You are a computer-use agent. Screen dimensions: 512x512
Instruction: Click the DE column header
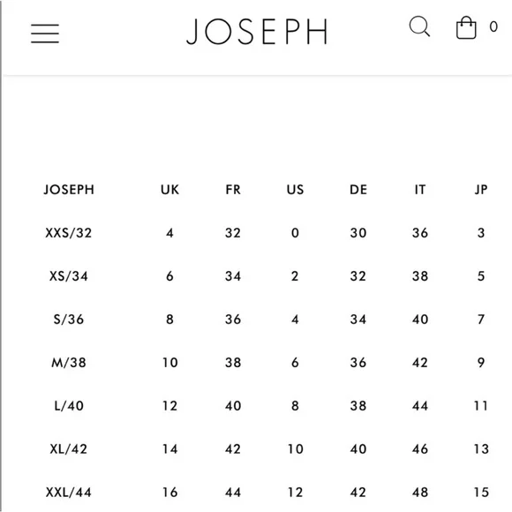358,190
